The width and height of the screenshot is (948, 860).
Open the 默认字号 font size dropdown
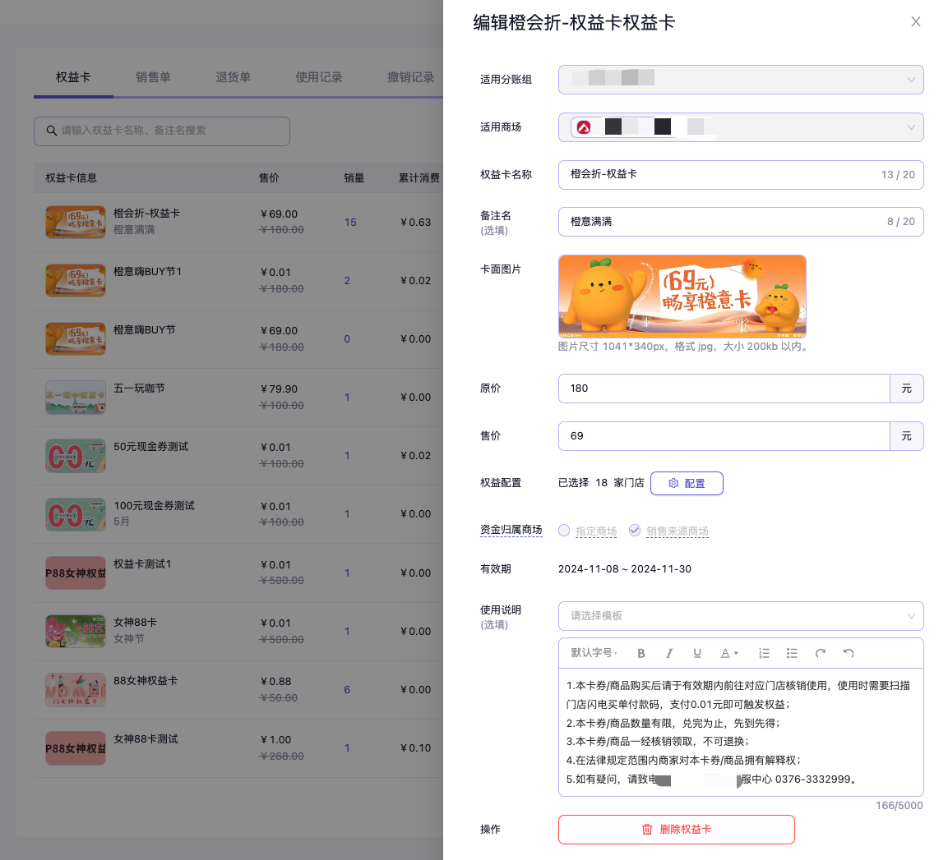594,653
